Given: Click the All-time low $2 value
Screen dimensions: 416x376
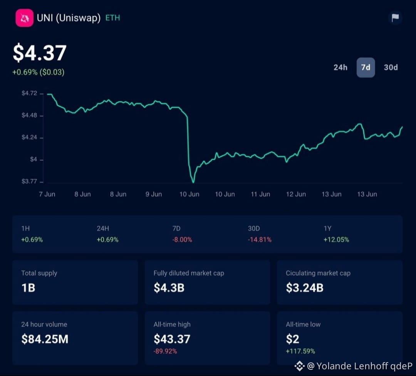Looking at the screenshot, I should pyautogui.click(x=293, y=339).
